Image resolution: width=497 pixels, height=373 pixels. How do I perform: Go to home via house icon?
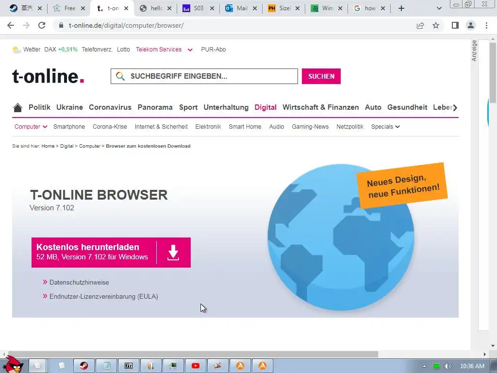point(18,107)
